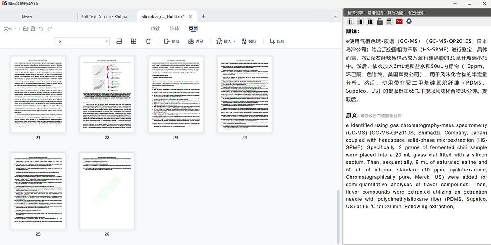Click the save document icon
This screenshot has width=491, height=245.
pyautogui.click(x=33, y=29)
